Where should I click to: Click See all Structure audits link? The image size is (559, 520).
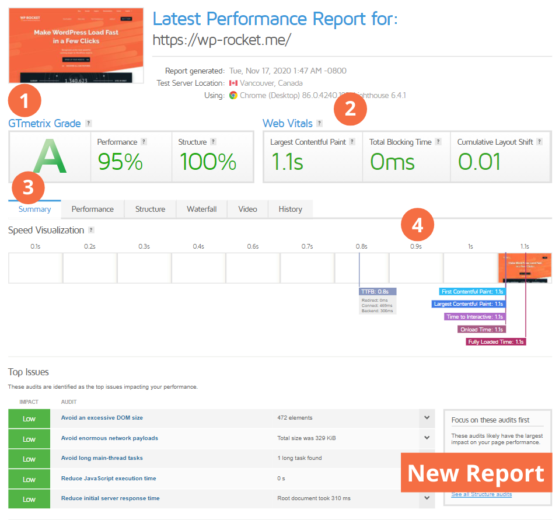481,494
